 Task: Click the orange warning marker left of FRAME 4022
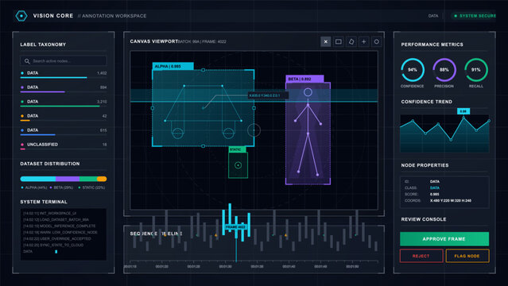[216, 235]
